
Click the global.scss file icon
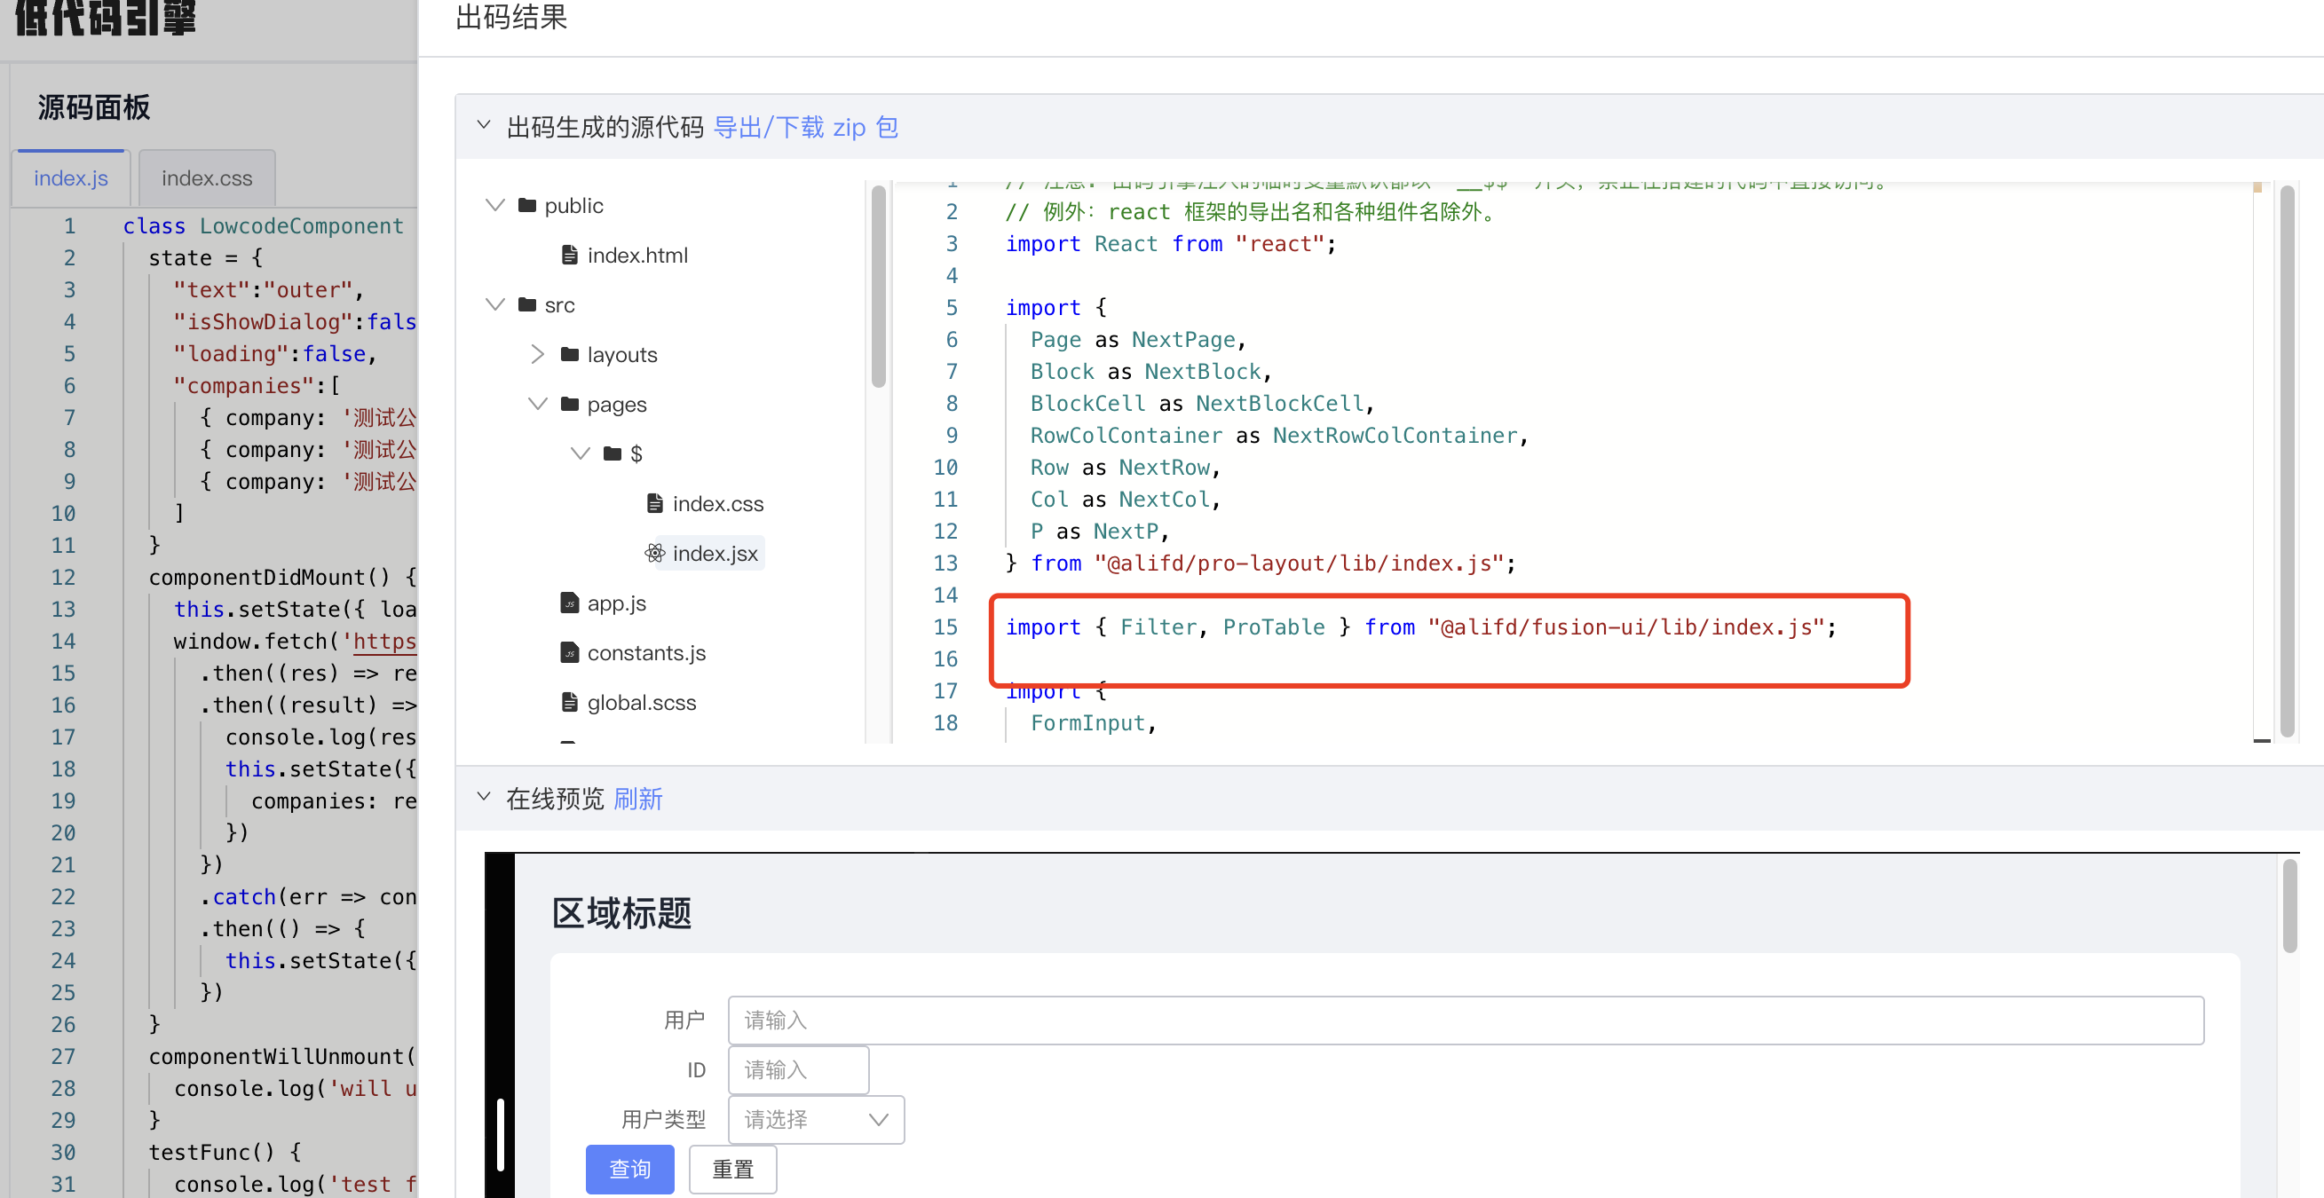tap(569, 702)
